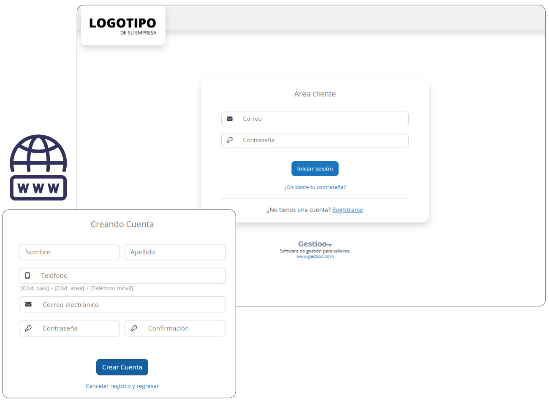The height and width of the screenshot is (401, 549).
Task: Focus the Confirmación password field
Action: coord(175,328)
